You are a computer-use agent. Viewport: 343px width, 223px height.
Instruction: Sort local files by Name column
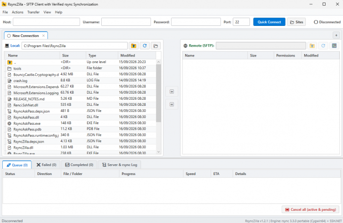click(x=33, y=56)
